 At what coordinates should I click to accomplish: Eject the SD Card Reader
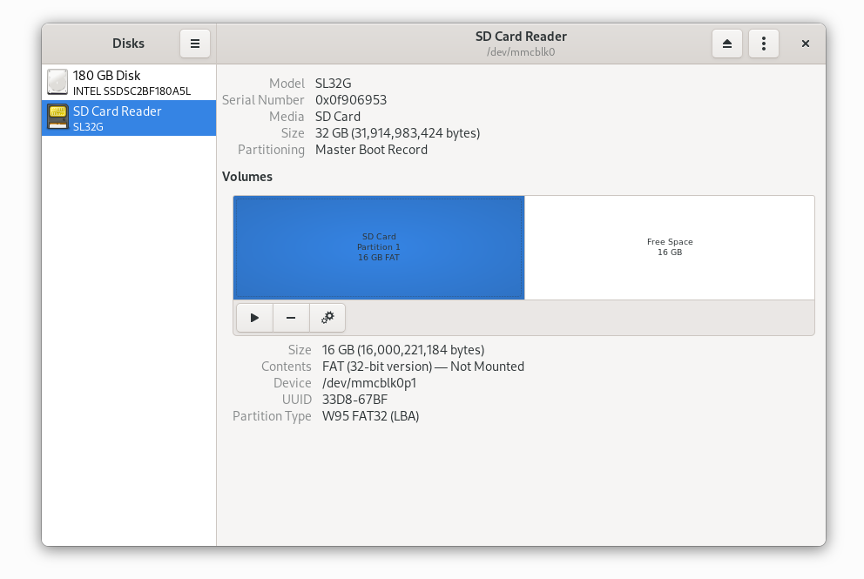click(x=727, y=43)
